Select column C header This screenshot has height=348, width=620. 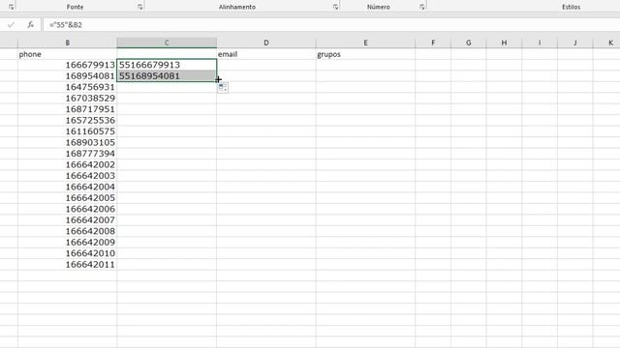coord(167,43)
